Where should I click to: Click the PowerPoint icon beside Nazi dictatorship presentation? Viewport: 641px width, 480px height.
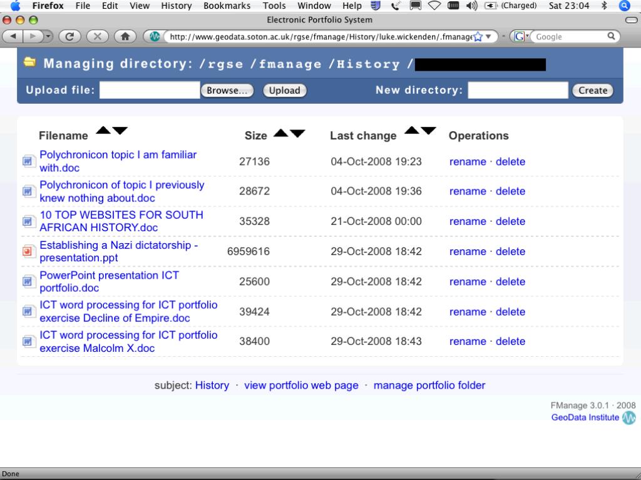pos(28,251)
